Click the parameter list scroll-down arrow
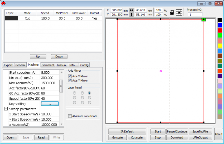The image size is (224, 144). (x=61, y=124)
